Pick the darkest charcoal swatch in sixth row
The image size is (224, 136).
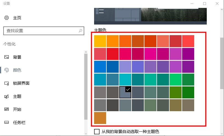[113, 105]
